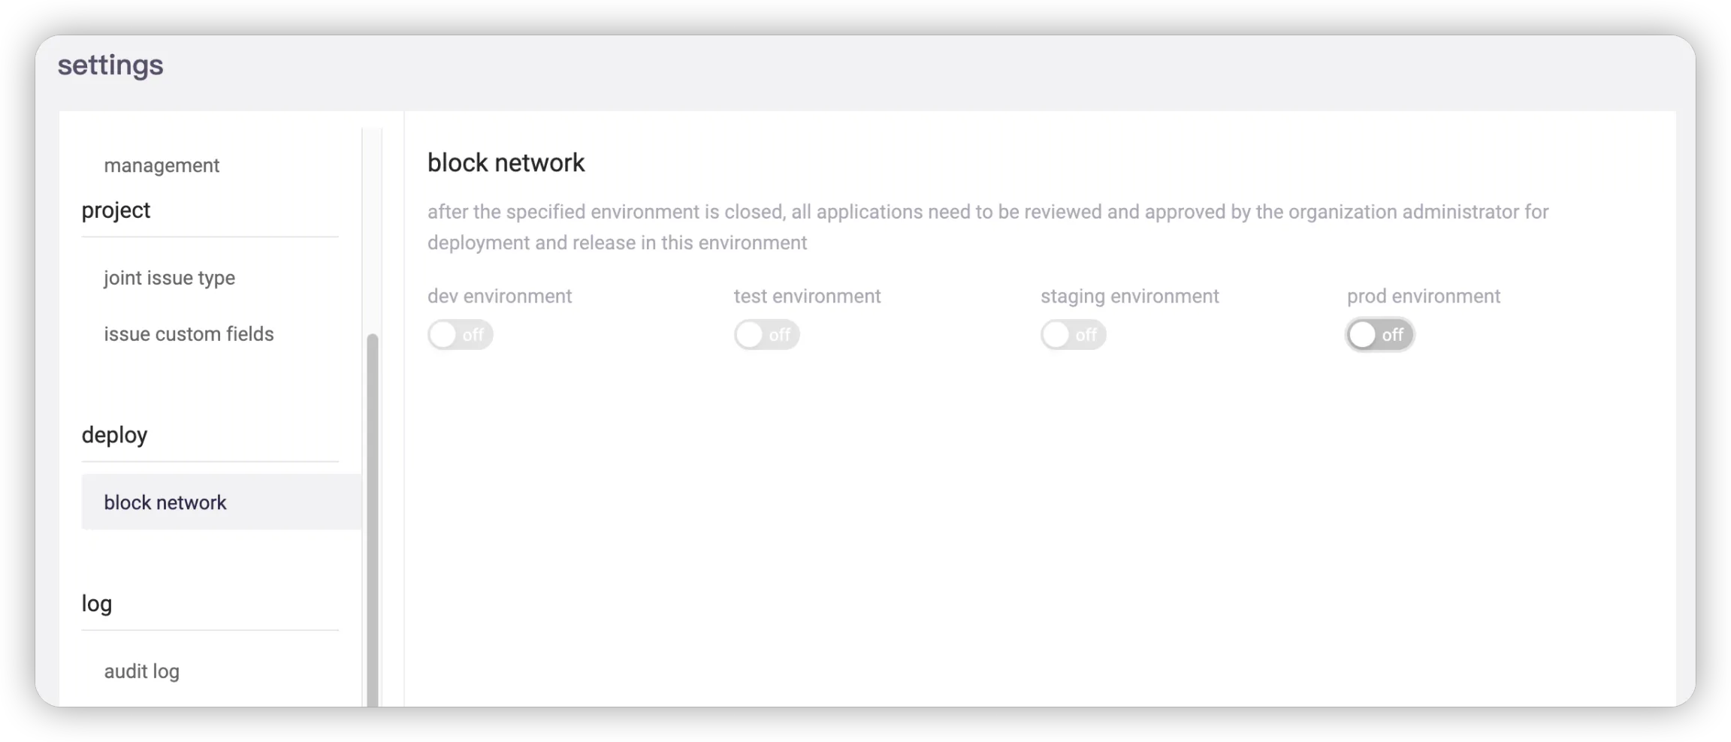Turn on the prod environment switch

point(1379,335)
